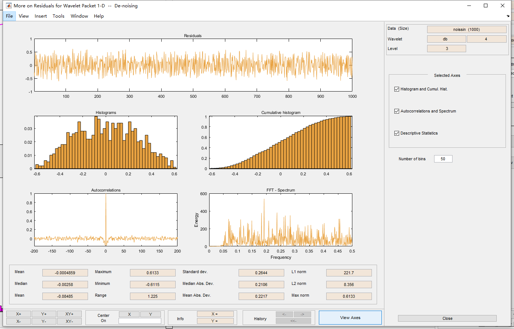Image resolution: width=514 pixels, height=329 pixels.
Task: Open the Tools menu
Action: pos(59,16)
